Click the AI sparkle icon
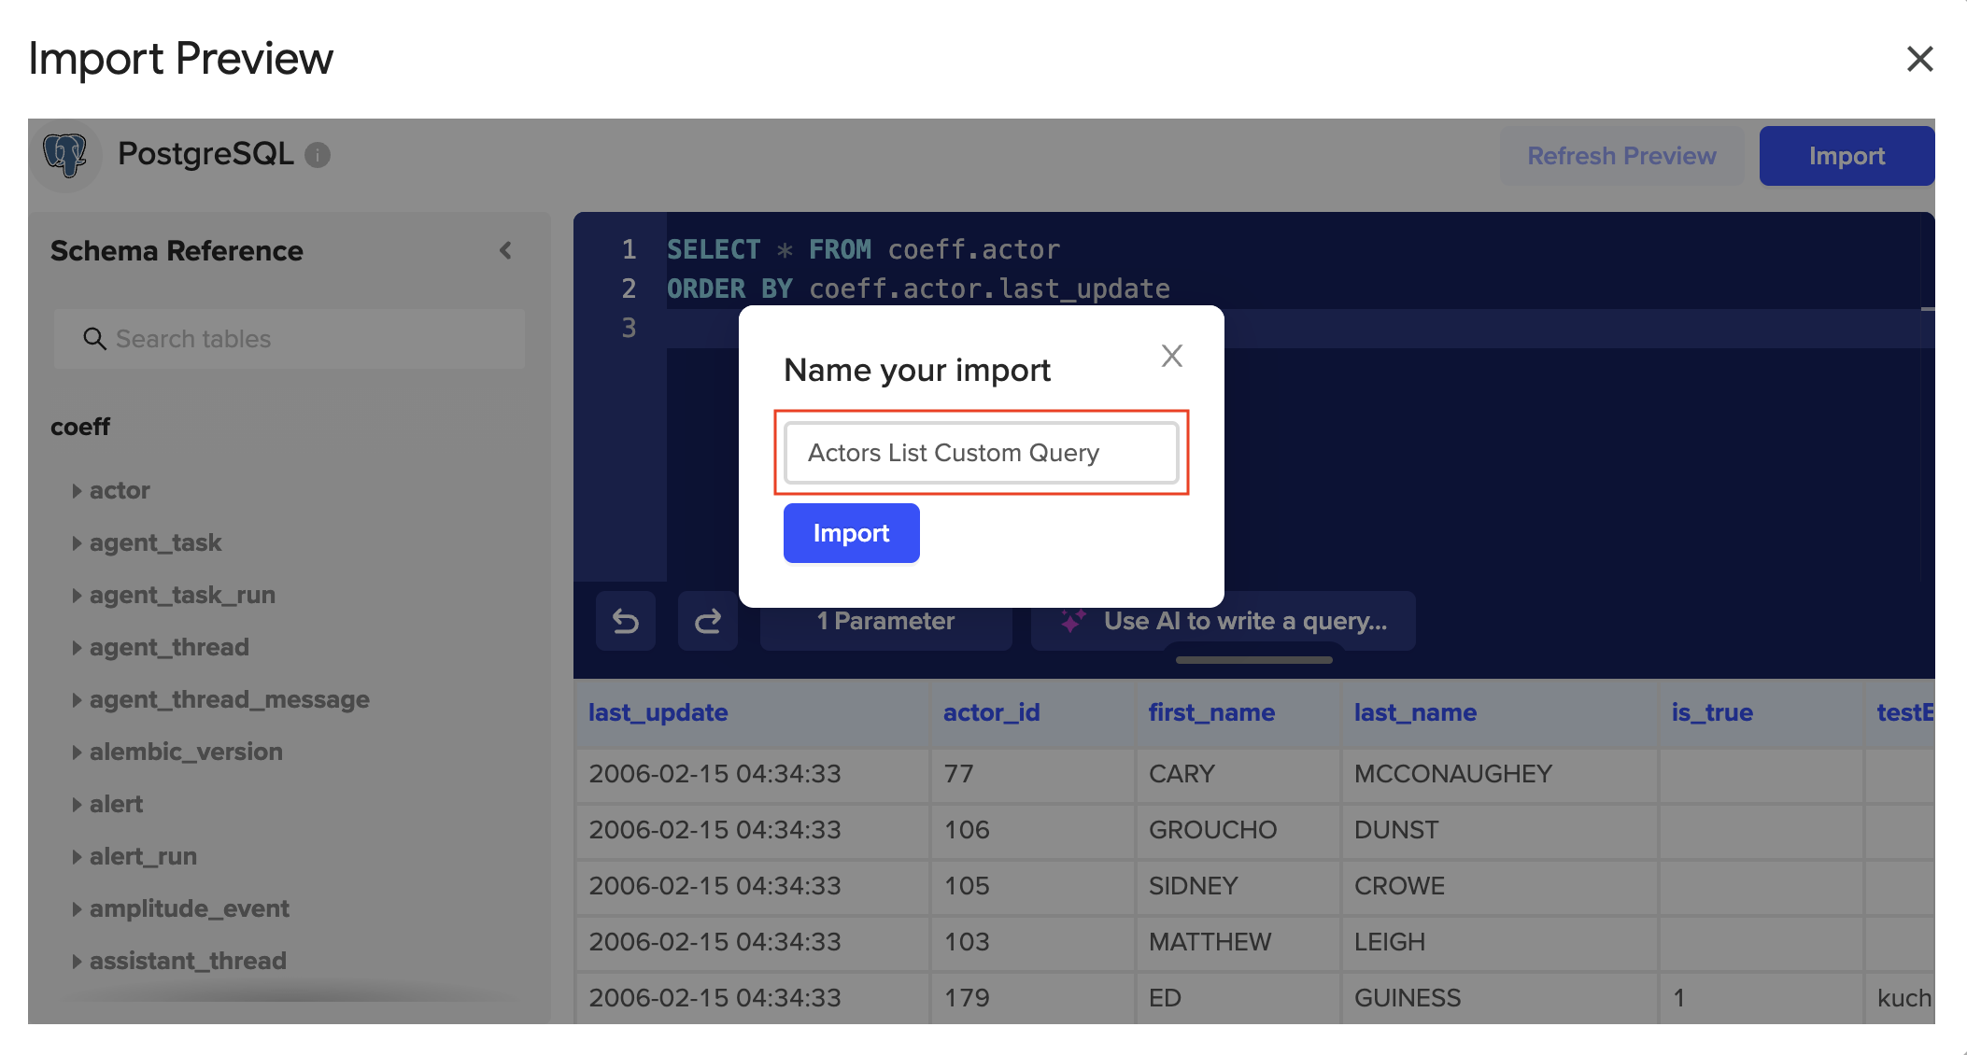The image size is (1967, 1055). click(x=1073, y=621)
